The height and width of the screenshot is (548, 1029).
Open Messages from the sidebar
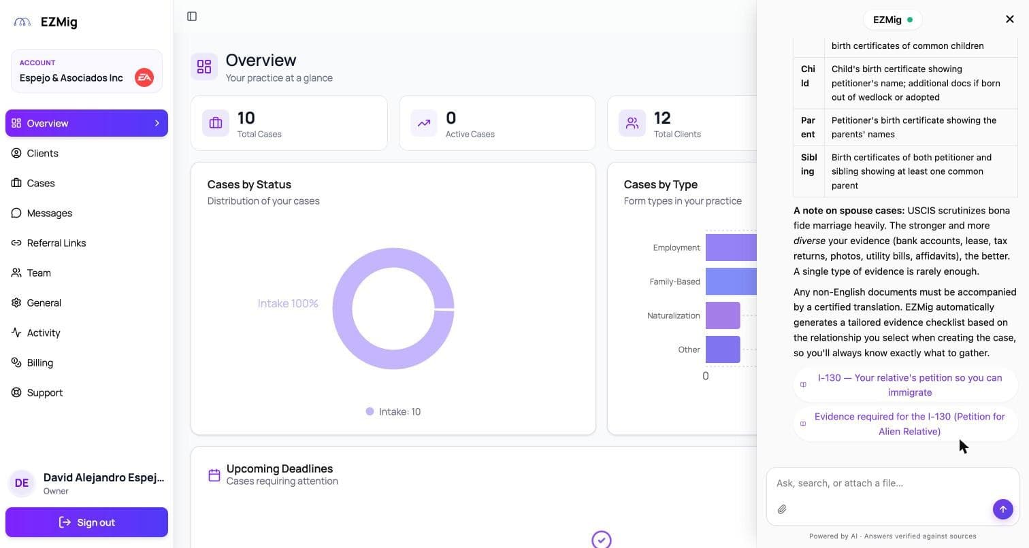click(86, 213)
